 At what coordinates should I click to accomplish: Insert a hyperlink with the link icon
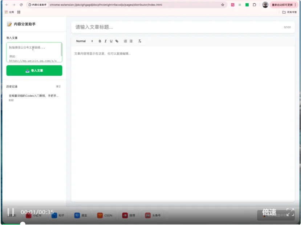click(x=117, y=41)
